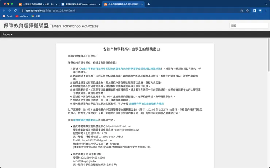Click the directions text 捷運松江南京站8號出口
Screen dimensions: 270x168
[x=112, y=147]
